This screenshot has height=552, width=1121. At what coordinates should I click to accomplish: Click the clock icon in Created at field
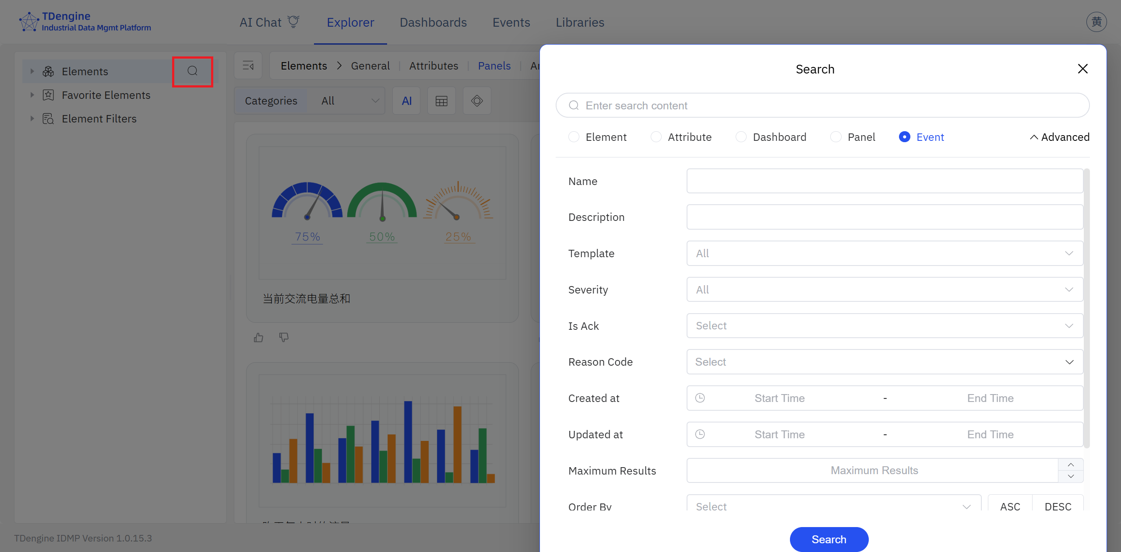699,398
